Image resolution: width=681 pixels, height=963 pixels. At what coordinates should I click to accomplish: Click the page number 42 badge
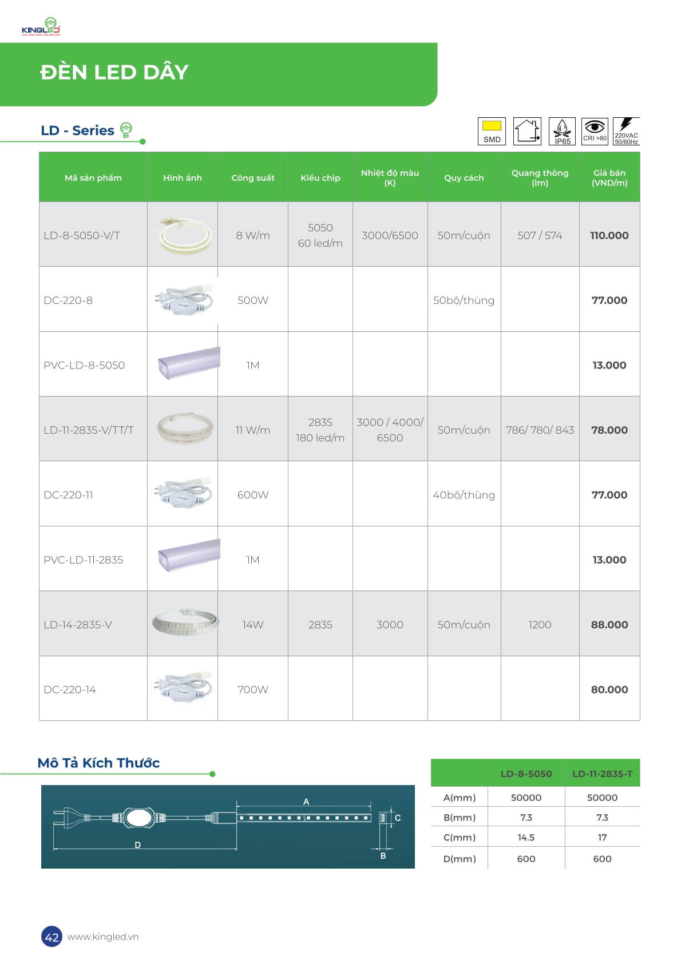[52, 937]
